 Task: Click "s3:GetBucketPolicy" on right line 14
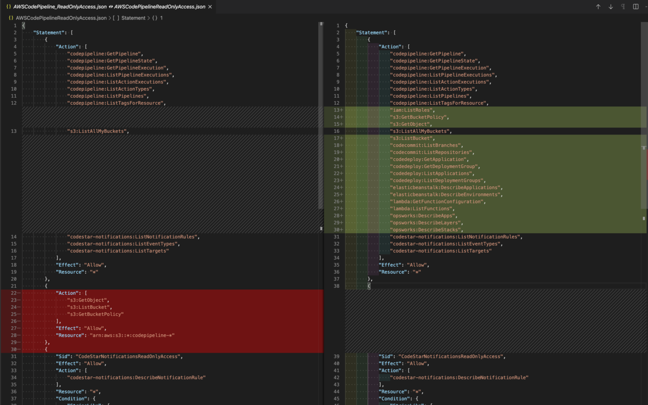[418, 117]
